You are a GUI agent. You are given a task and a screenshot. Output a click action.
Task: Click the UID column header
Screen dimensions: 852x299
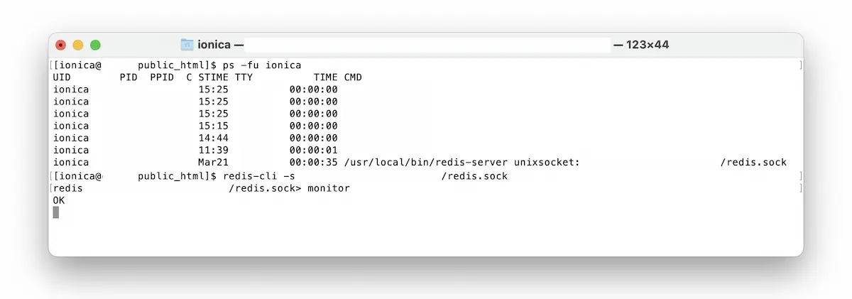[x=62, y=77]
